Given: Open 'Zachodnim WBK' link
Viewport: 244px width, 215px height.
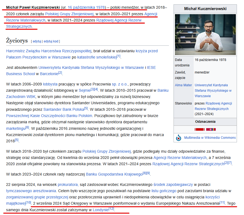Looking at the screenshot, I should click(x=21, y=97).
